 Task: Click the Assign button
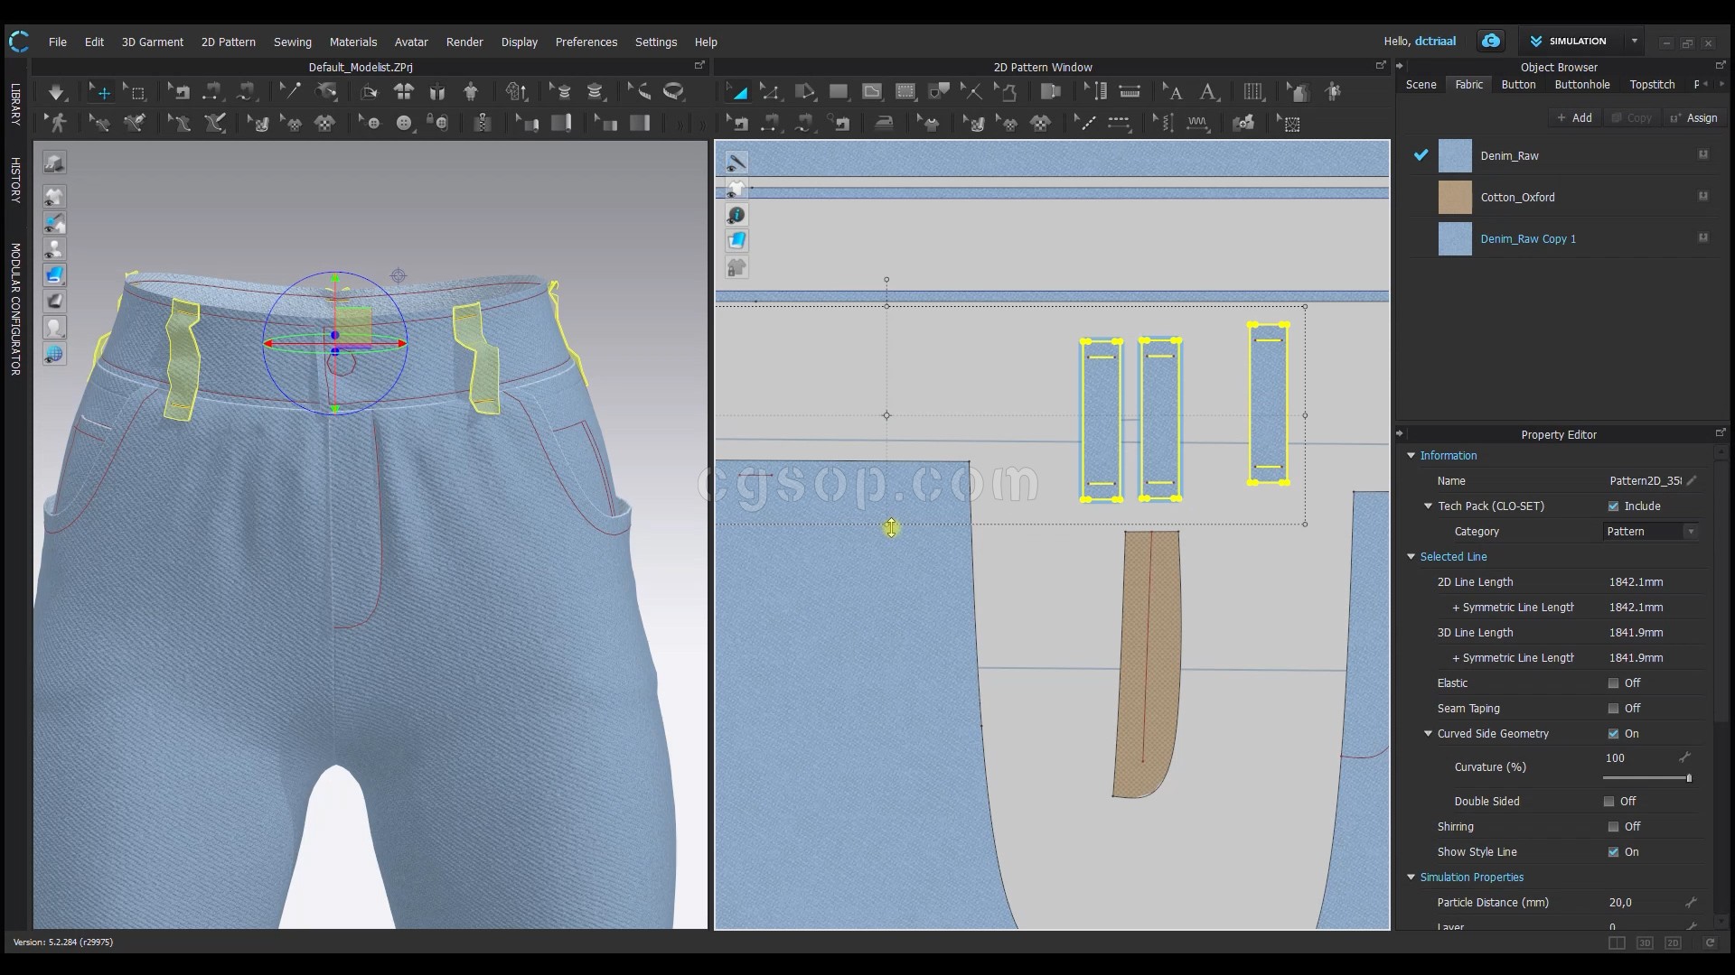[x=1693, y=118]
